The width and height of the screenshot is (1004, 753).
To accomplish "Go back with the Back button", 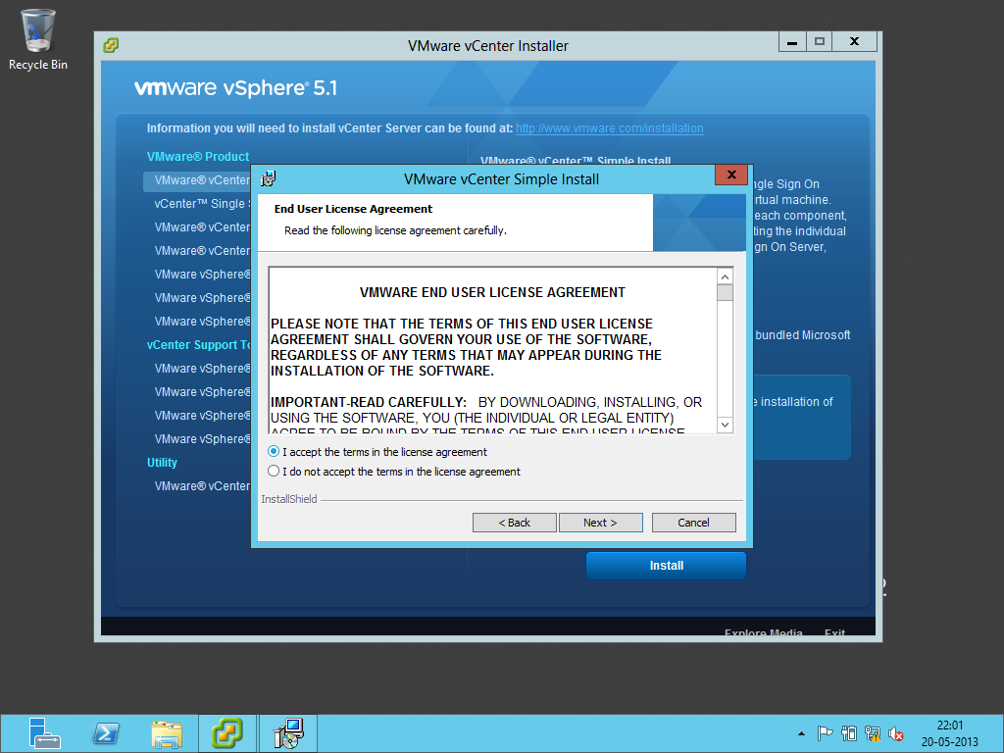I will pos(514,523).
